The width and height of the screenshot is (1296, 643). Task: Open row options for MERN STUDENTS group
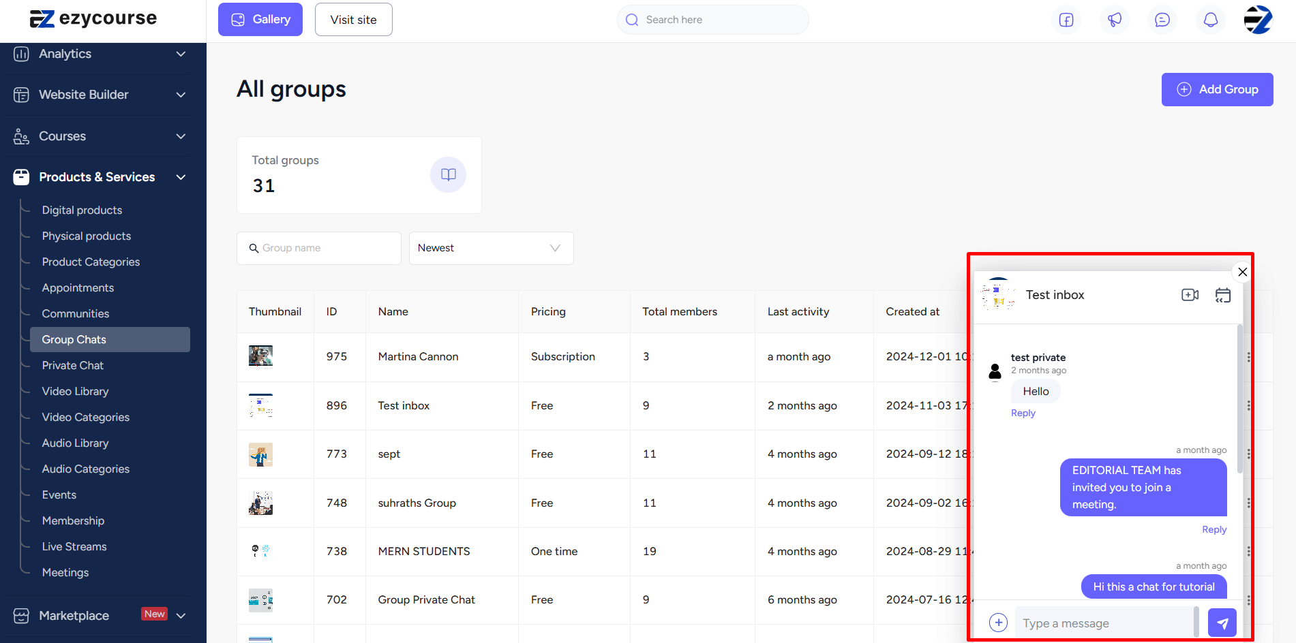tap(1248, 551)
